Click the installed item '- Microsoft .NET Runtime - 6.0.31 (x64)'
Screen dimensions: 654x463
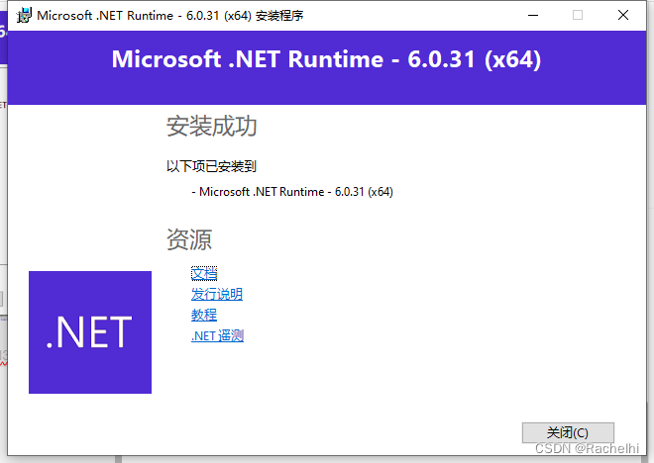292,192
